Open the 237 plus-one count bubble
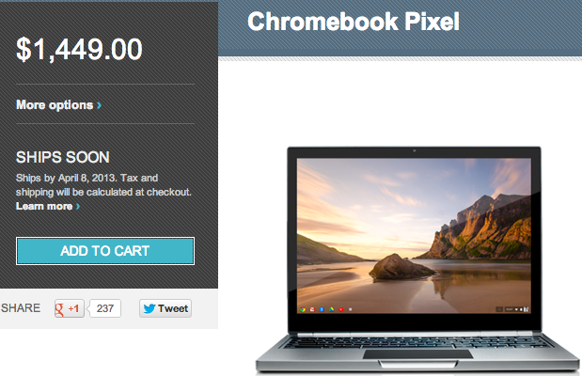This screenshot has width=582, height=376. [x=104, y=308]
